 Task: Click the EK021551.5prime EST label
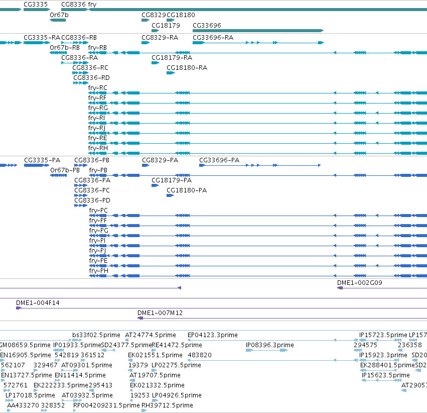[155, 355]
